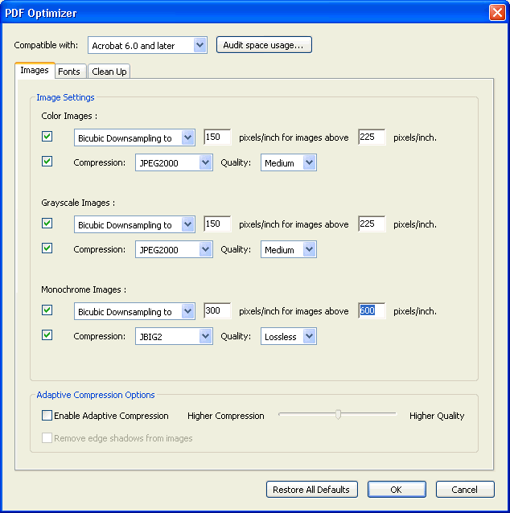Image resolution: width=510 pixels, height=513 pixels.
Task: Open Color Images compression JPEG2000 dropdown
Action: 174,162
